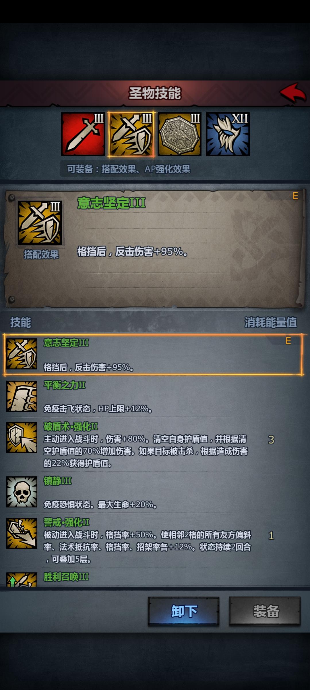Tap the large 意志坚定III detail icon
The height and width of the screenshot is (690, 310).
click(40, 223)
